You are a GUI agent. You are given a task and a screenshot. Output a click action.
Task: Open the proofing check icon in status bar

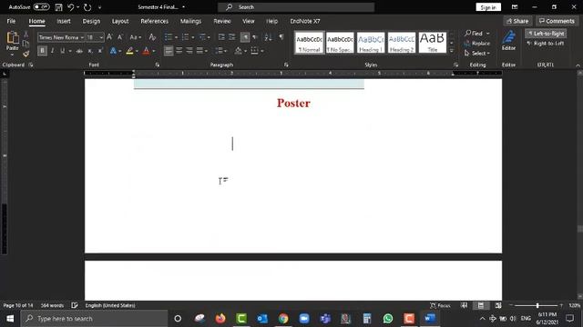75,305
